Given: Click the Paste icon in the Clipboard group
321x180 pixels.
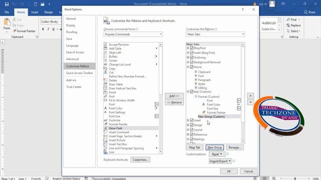Looking at the screenshot, I should coord(7,22).
